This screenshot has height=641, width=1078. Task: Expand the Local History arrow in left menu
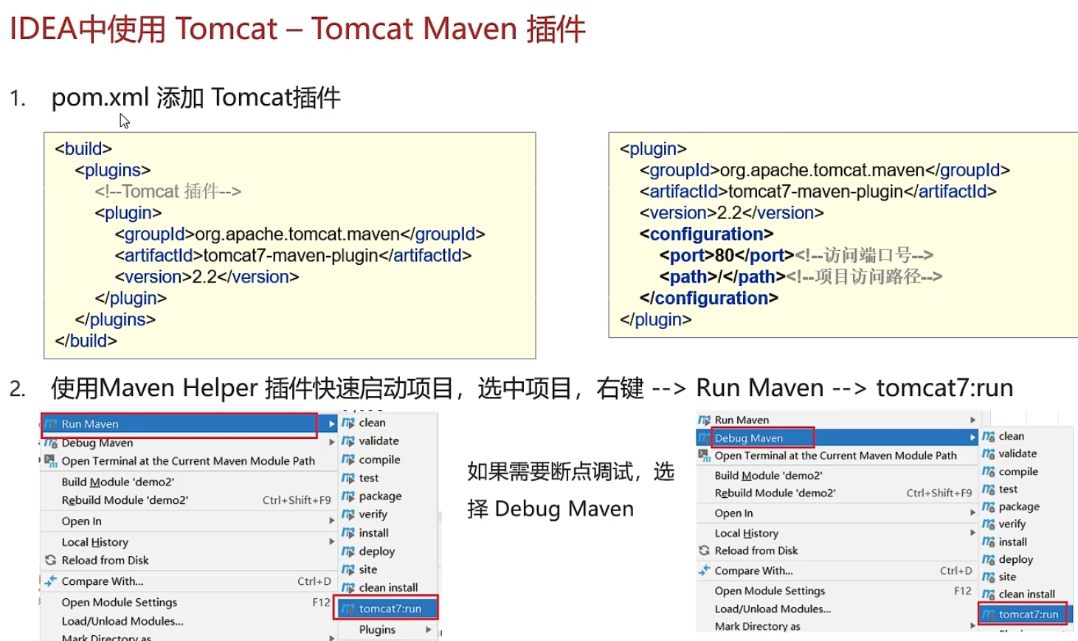point(332,541)
